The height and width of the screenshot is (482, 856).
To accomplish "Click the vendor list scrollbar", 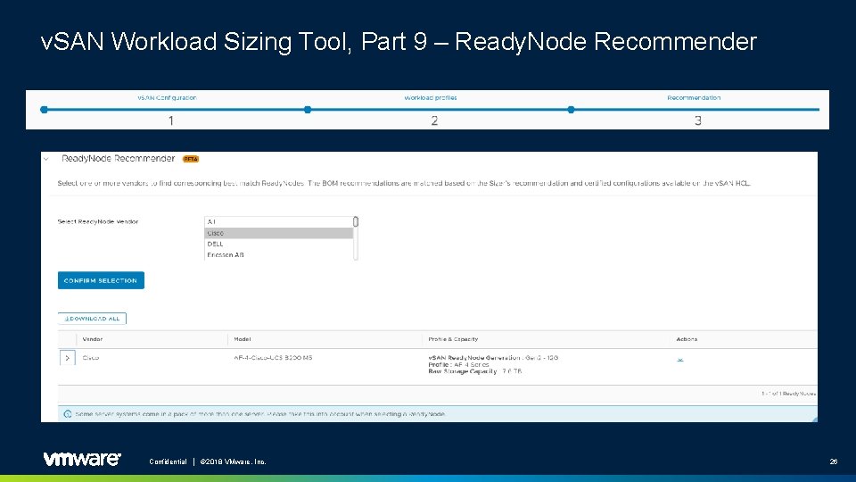I will pyautogui.click(x=356, y=238).
